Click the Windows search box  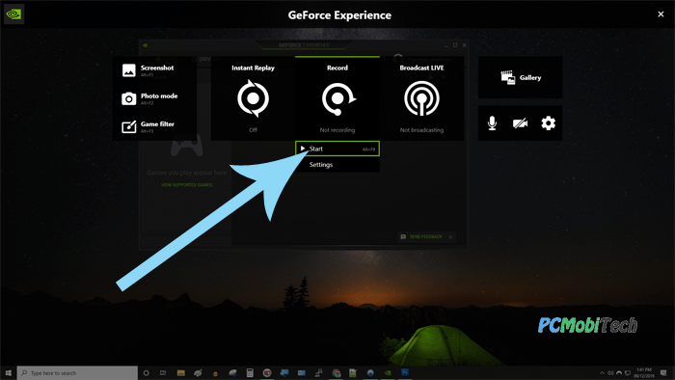click(x=77, y=372)
